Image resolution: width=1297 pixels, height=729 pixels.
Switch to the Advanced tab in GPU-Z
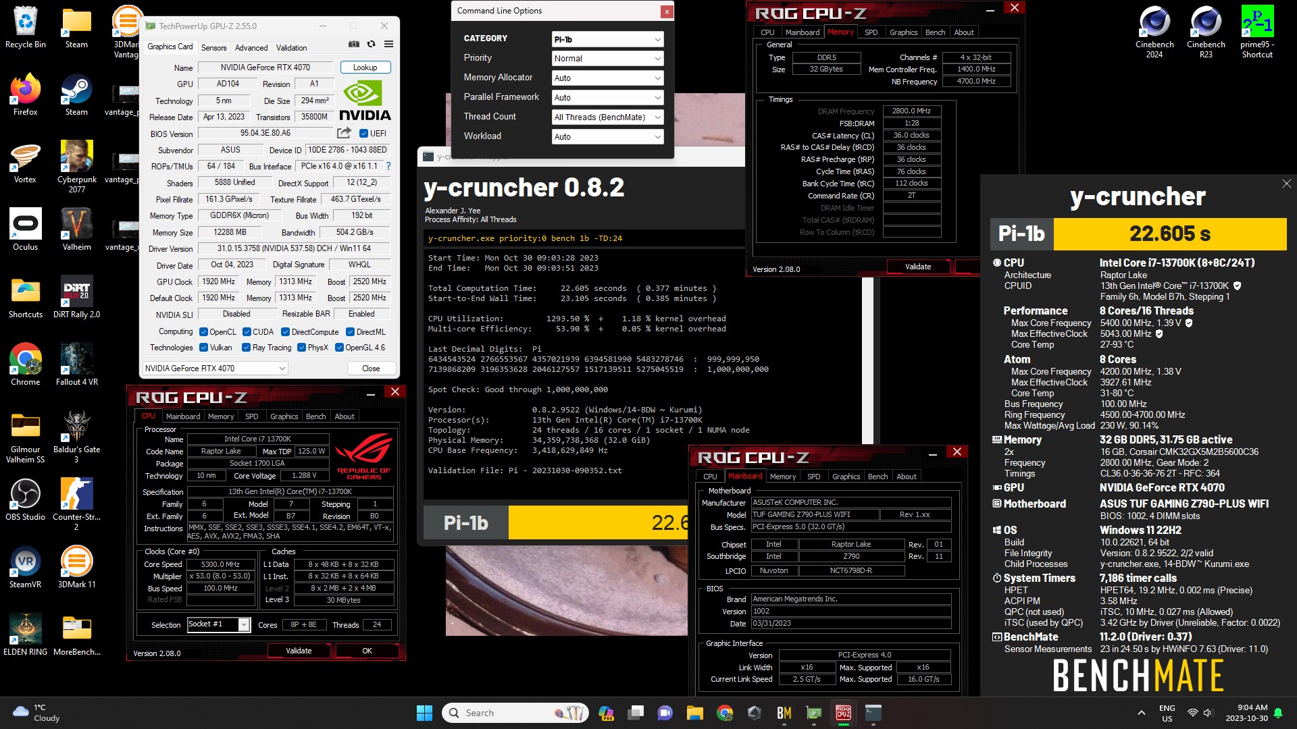click(251, 48)
